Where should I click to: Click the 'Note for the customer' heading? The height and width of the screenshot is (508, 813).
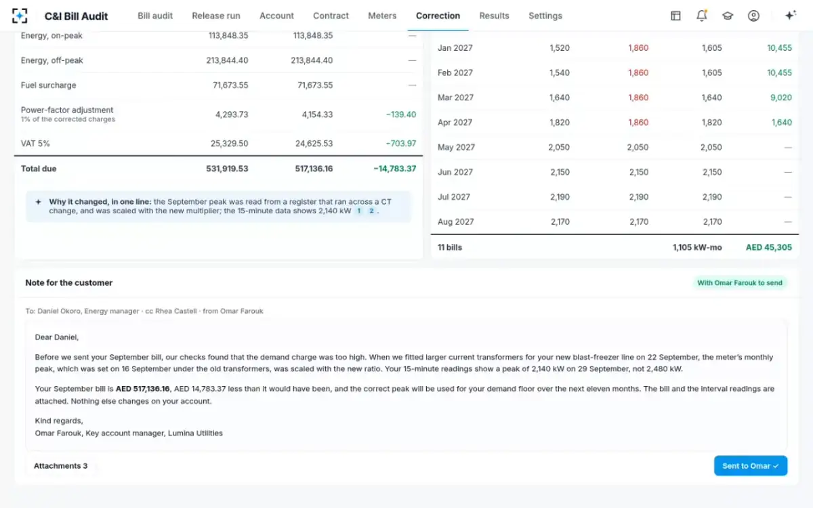click(x=69, y=282)
